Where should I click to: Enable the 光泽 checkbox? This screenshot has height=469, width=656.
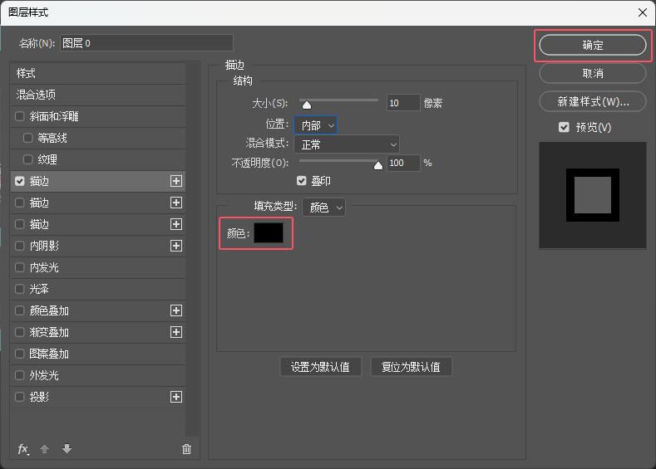click(x=20, y=289)
